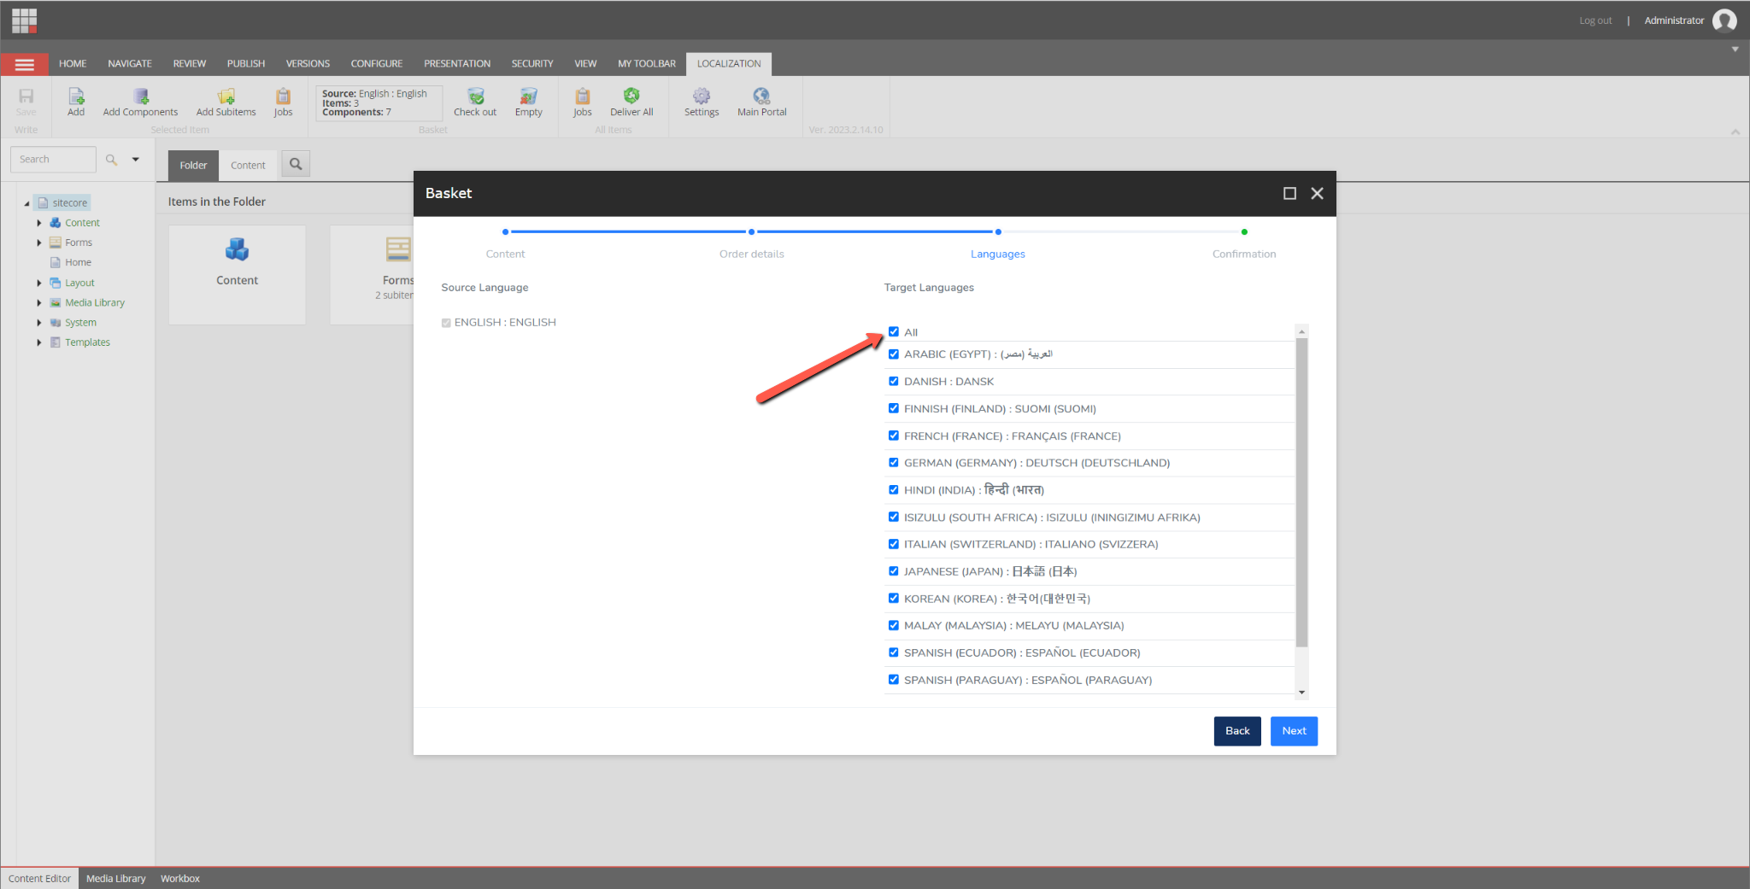Uncheck German (Germany) language
Screen dimensions: 1750x889
pyautogui.click(x=894, y=462)
